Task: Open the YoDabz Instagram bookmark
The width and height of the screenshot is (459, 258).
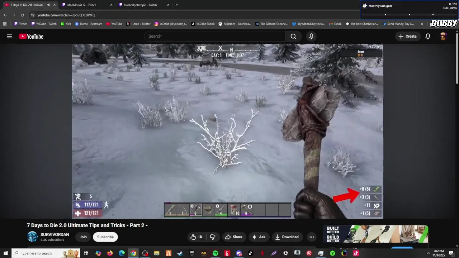Action: point(171,24)
